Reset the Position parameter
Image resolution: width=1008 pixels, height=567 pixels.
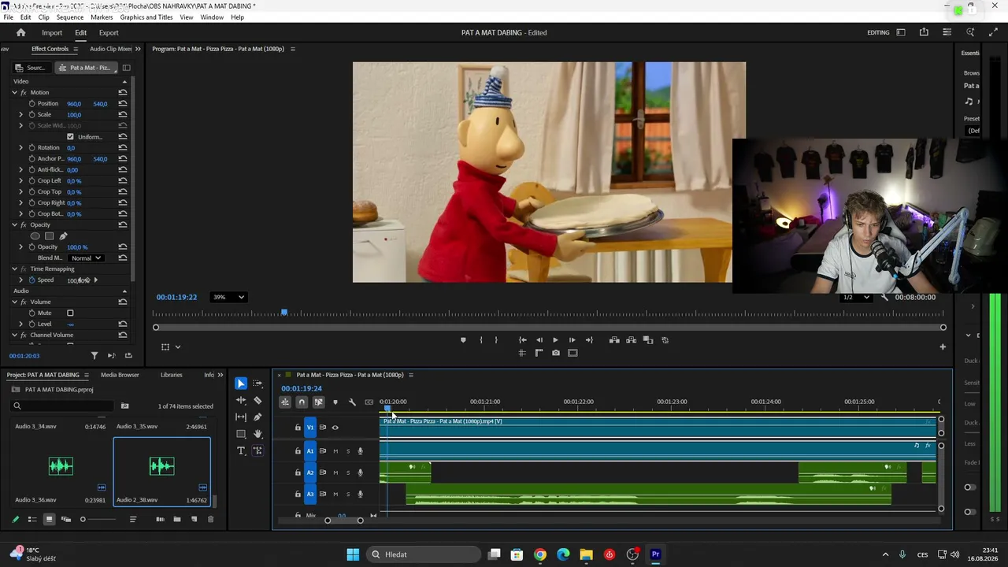[x=123, y=103]
